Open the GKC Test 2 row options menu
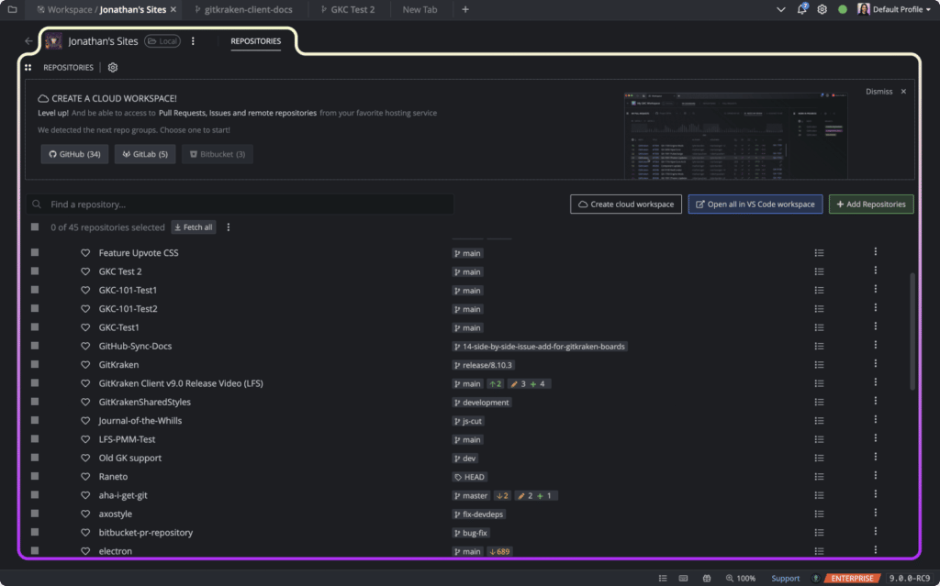940x586 pixels. tap(875, 271)
